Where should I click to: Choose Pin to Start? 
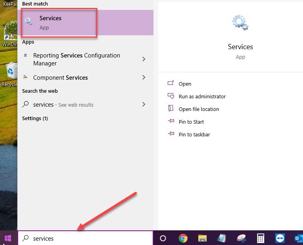(x=191, y=122)
